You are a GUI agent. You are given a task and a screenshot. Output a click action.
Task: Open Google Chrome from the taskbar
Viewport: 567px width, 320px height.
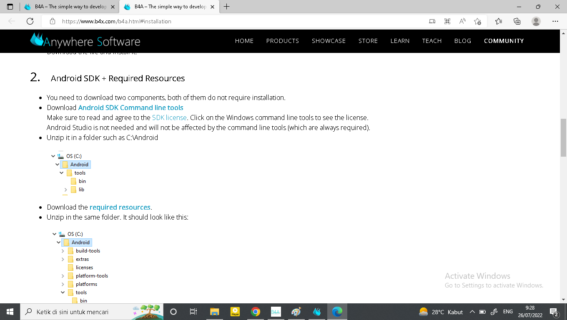pyautogui.click(x=256, y=312)
